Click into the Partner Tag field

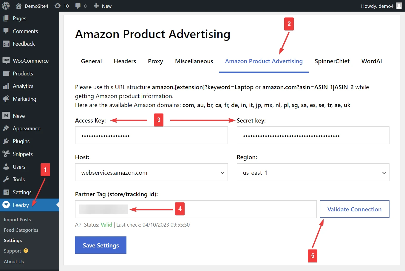[x=196, y=209]
